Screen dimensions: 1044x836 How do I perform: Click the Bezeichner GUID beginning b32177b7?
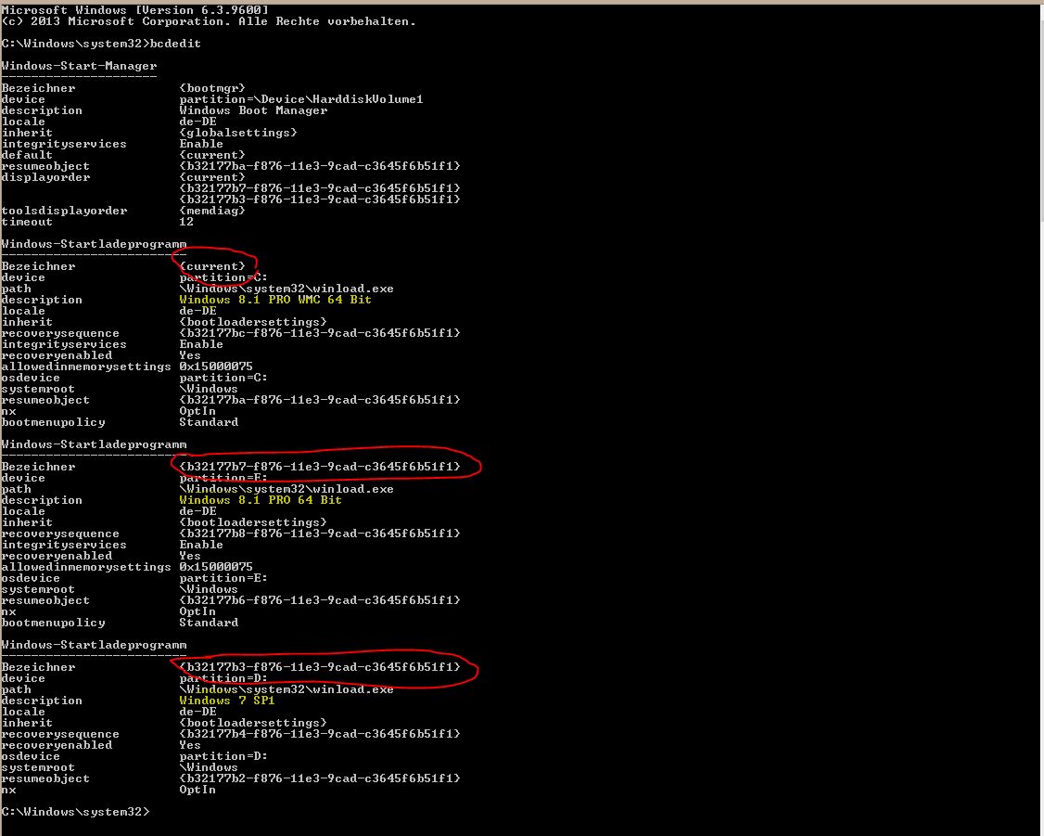pos(320,467)
